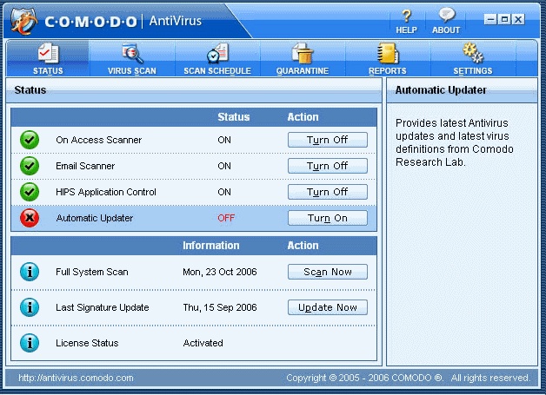Image resolution: width=546 pixels, height=395 pixels.
Task: Click the Update Now button
Action: tap(327, 307)
